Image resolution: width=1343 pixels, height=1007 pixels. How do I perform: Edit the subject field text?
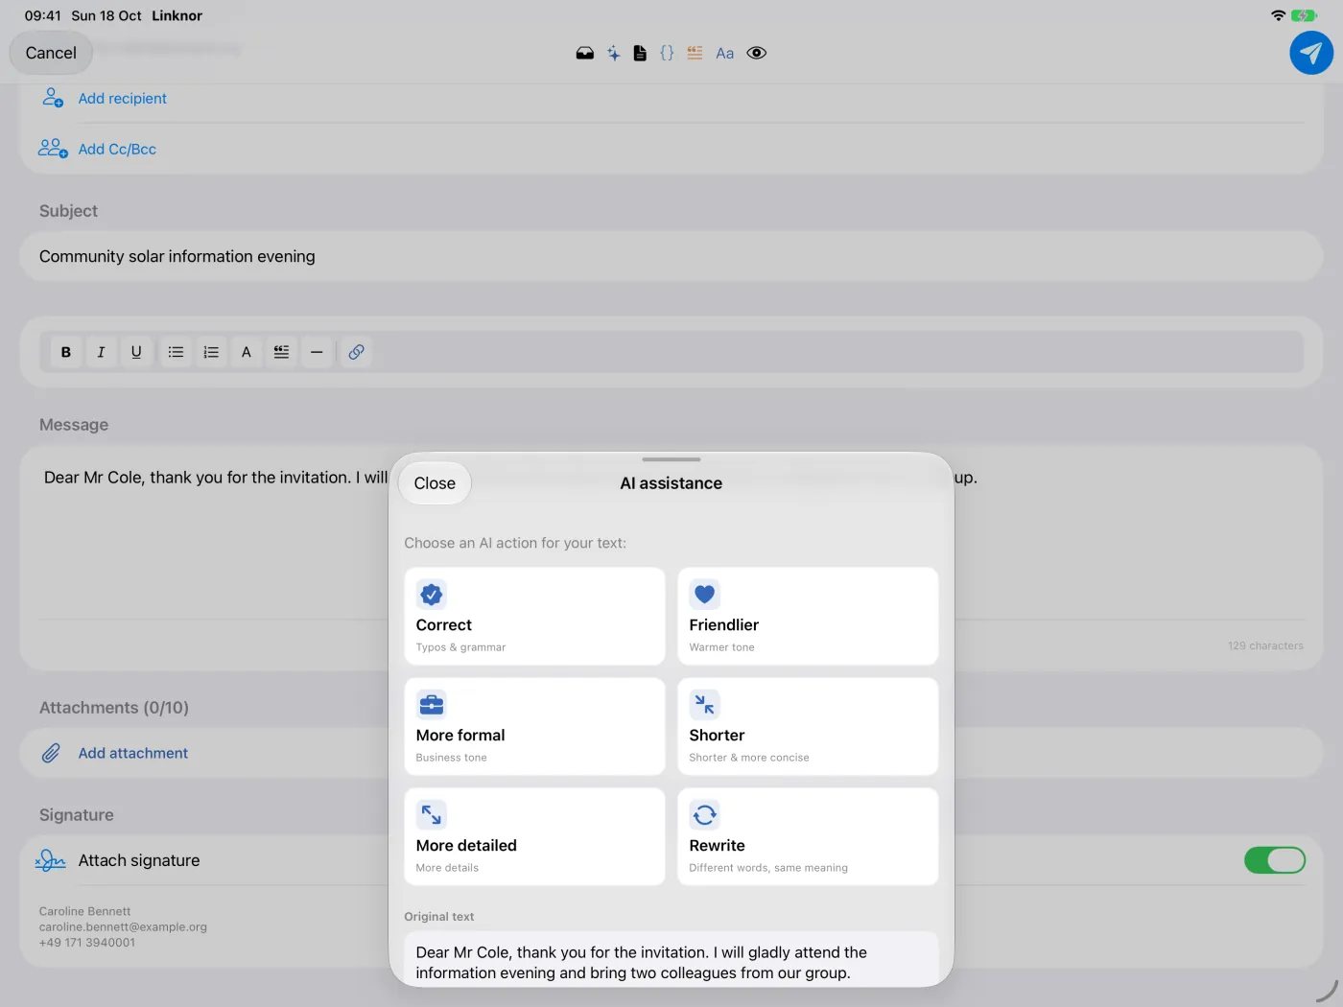(671, 257)
